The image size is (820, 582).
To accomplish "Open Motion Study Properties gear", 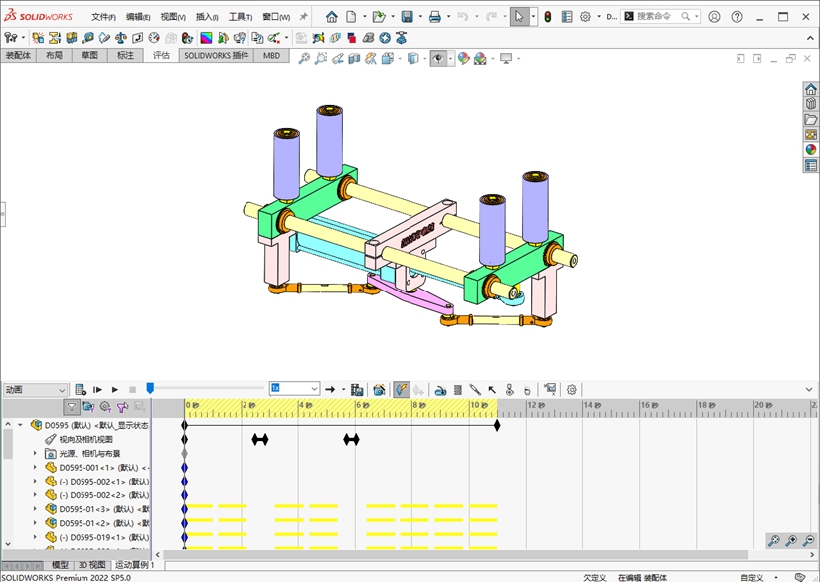I will (572, 390).
